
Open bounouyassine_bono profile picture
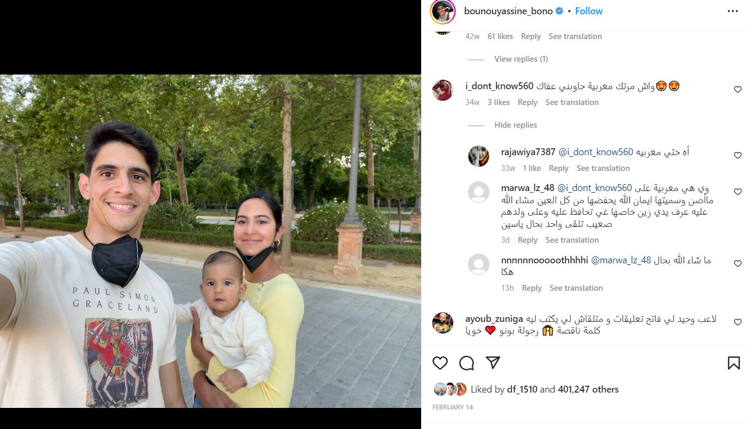pos(442,12)
